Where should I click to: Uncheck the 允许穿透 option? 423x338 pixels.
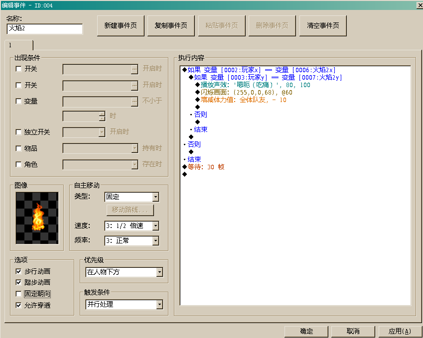point(18,305)
